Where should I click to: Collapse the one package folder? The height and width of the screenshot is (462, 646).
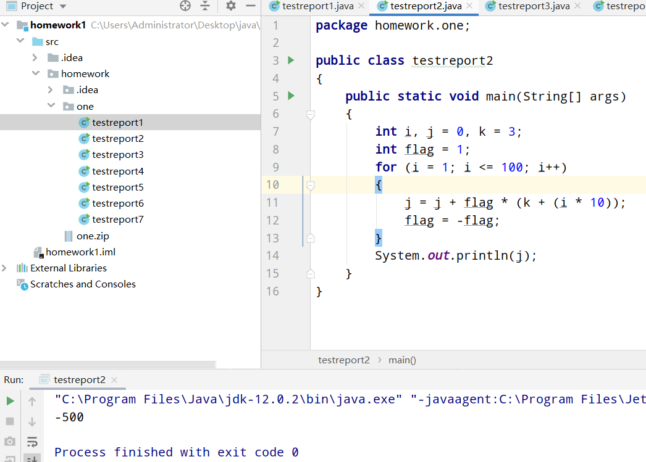[51, 105]
